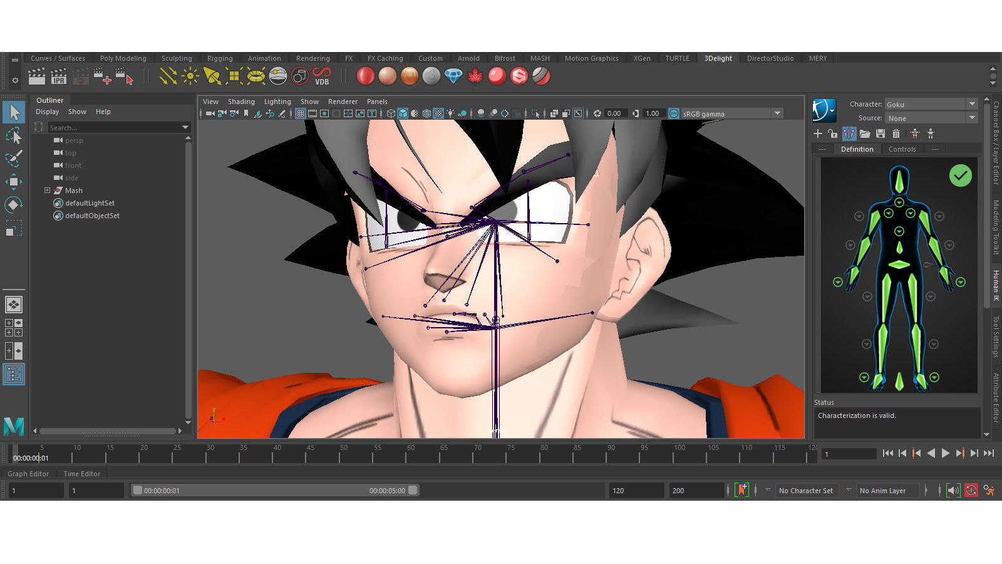The width and height of the screenshot is (1002, 564).
Task: Click the VDB shelf icon
Action: (322, 76)
